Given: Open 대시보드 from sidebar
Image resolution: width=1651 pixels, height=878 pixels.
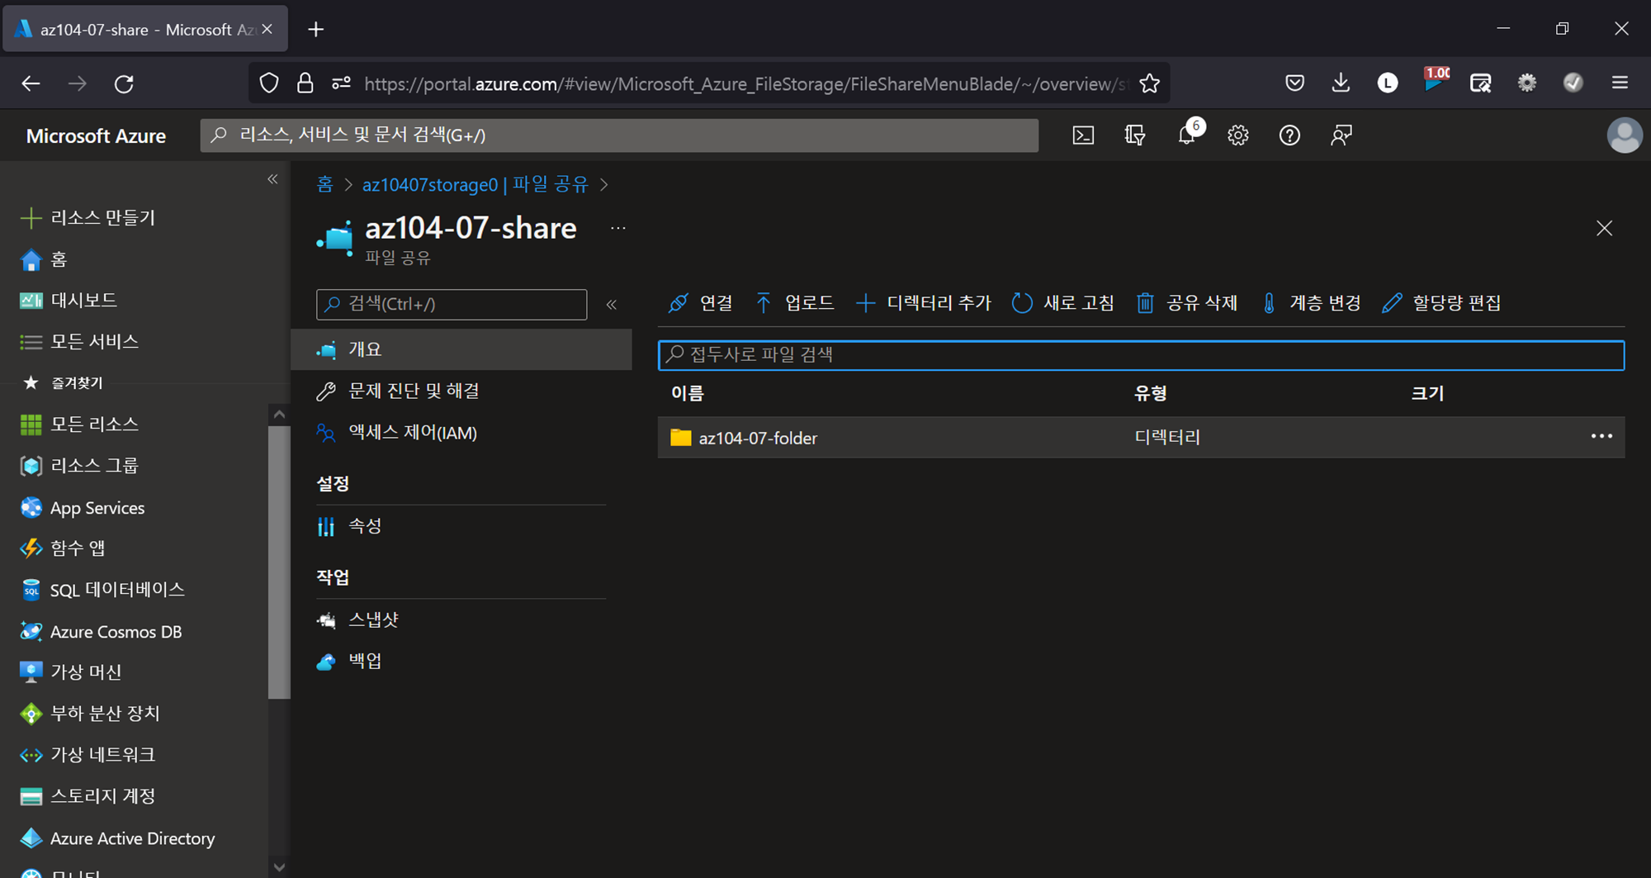Looking at the screenshot, I should pyautogui.click(x=69, y=301).
